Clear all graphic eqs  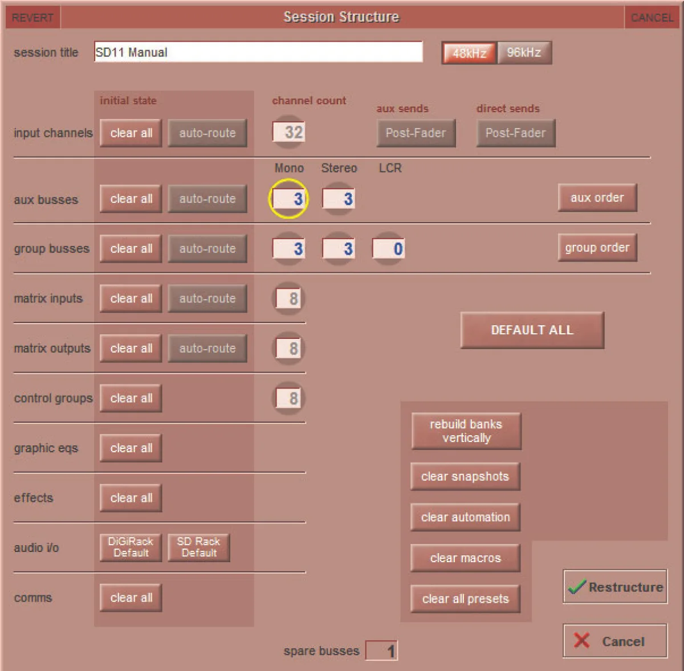(131, 448)
